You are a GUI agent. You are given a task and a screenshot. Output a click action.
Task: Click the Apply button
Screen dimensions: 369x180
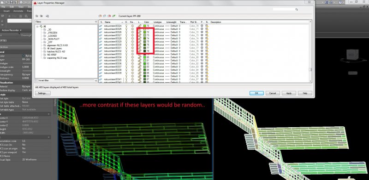[289, 93]
